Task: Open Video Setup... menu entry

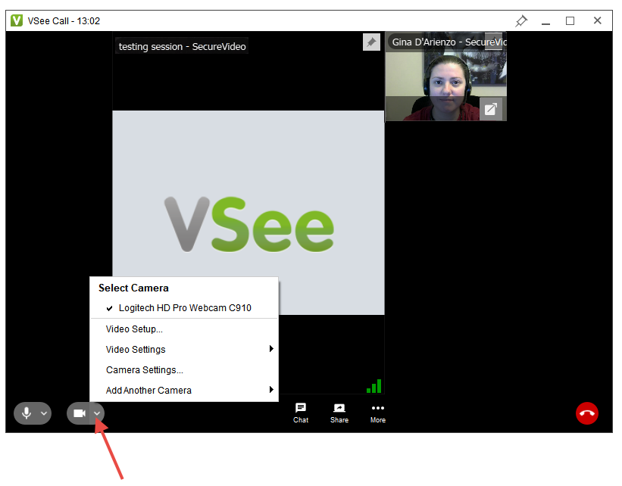Action: [184, 329]
